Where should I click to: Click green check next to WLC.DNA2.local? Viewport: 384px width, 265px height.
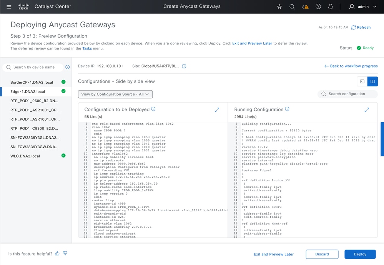pos(63,156)
